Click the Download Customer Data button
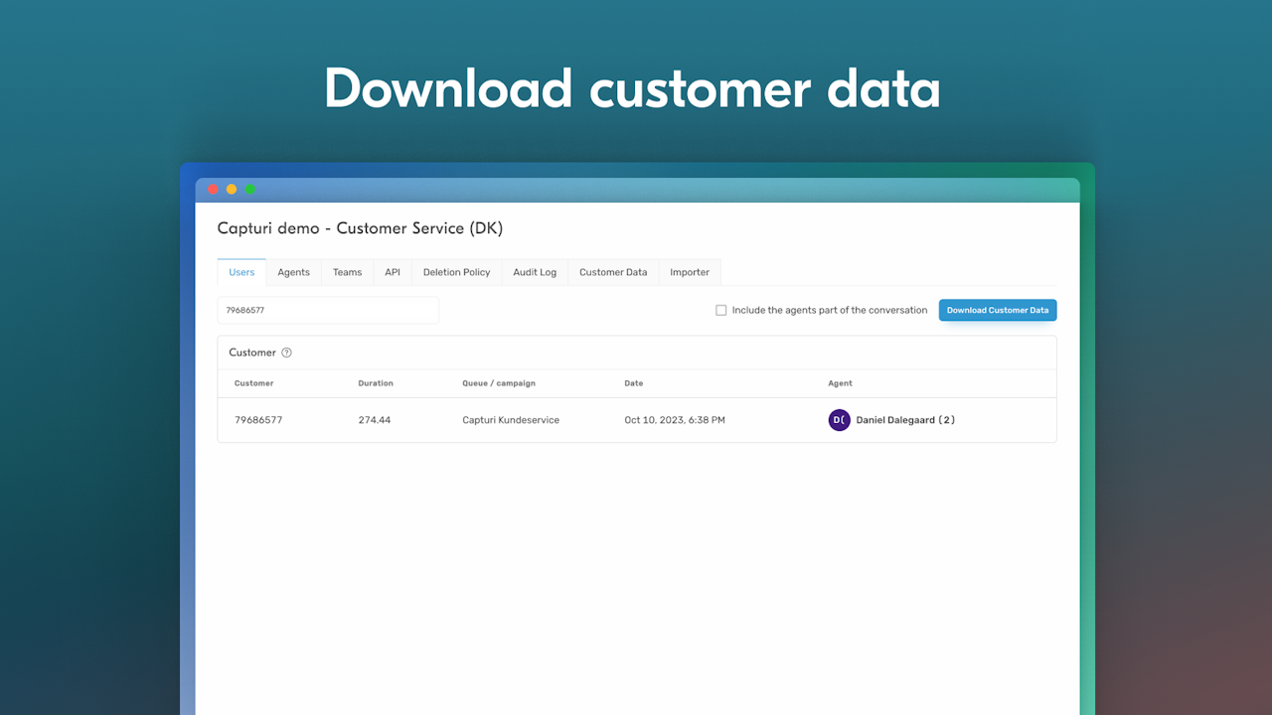The height and width of the screenshot is (715, 1272). [x=998, y=310]
